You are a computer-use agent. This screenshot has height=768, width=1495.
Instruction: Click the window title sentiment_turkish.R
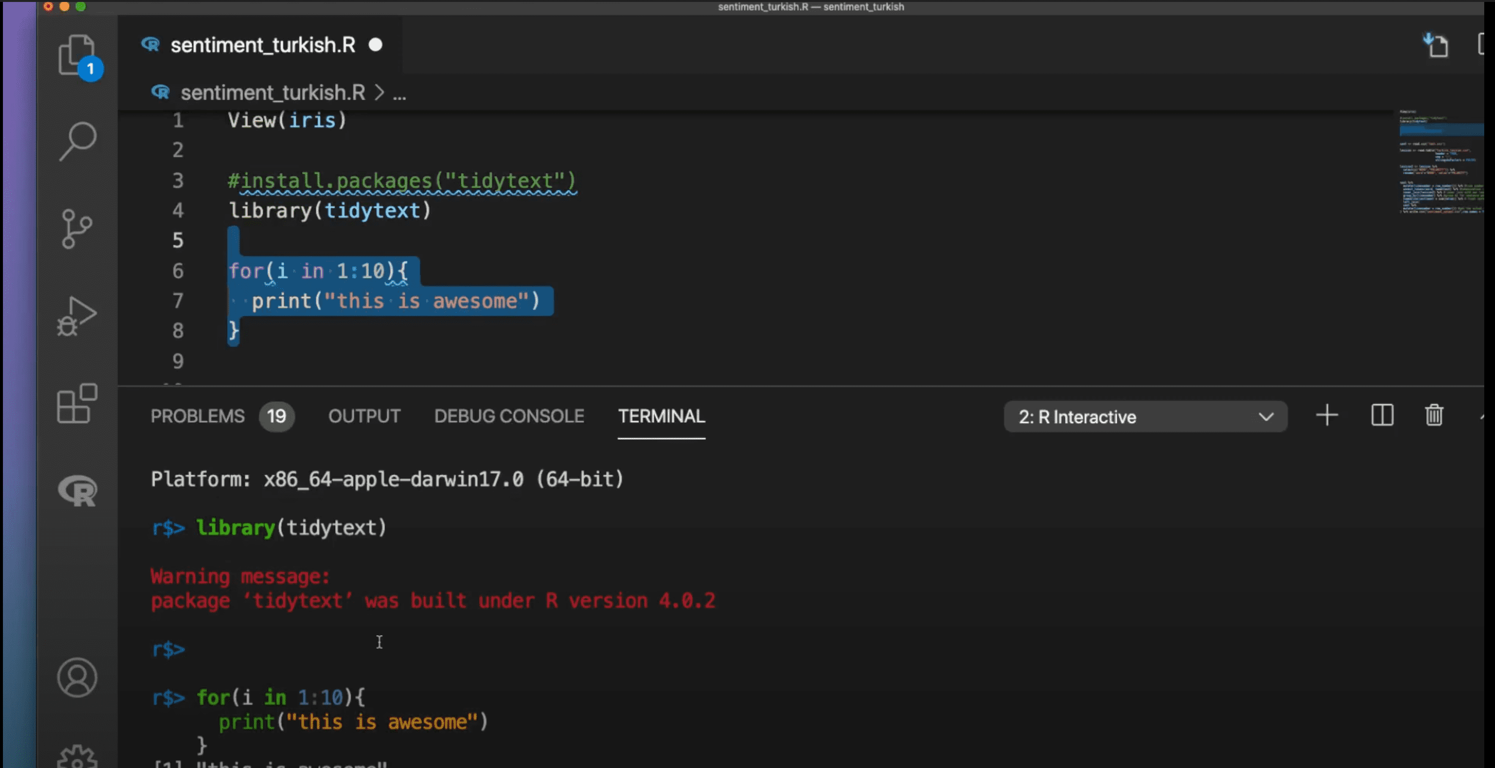tap(811, 7)
